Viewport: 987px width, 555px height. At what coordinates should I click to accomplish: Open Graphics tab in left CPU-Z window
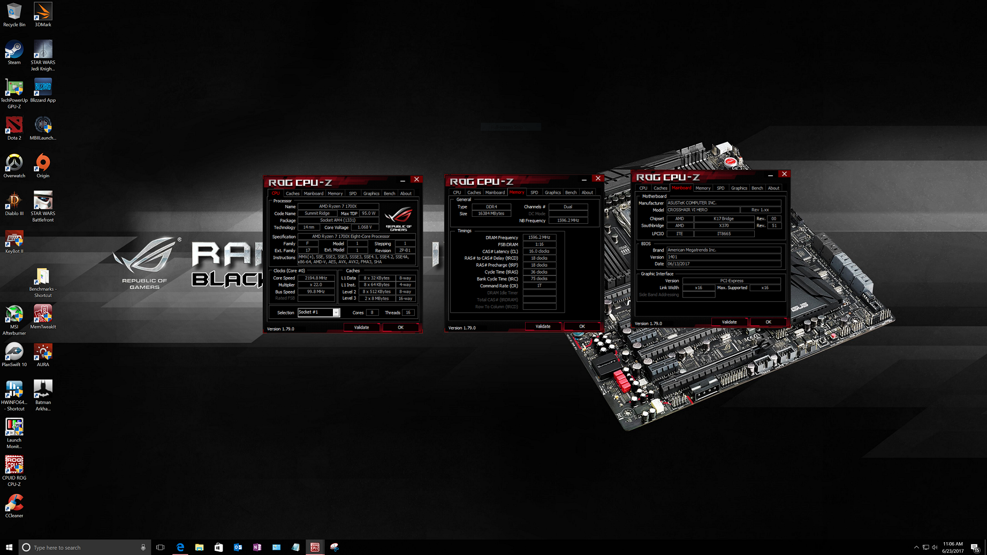(x=371, y=194)
